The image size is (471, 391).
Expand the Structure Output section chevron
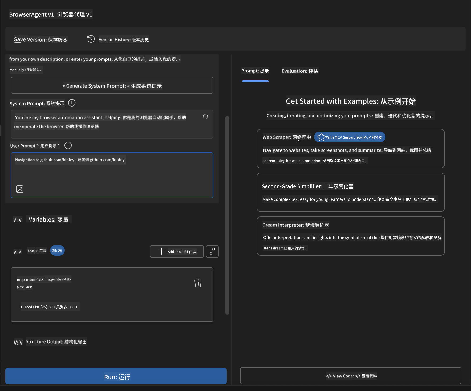[x=18, y=343]
